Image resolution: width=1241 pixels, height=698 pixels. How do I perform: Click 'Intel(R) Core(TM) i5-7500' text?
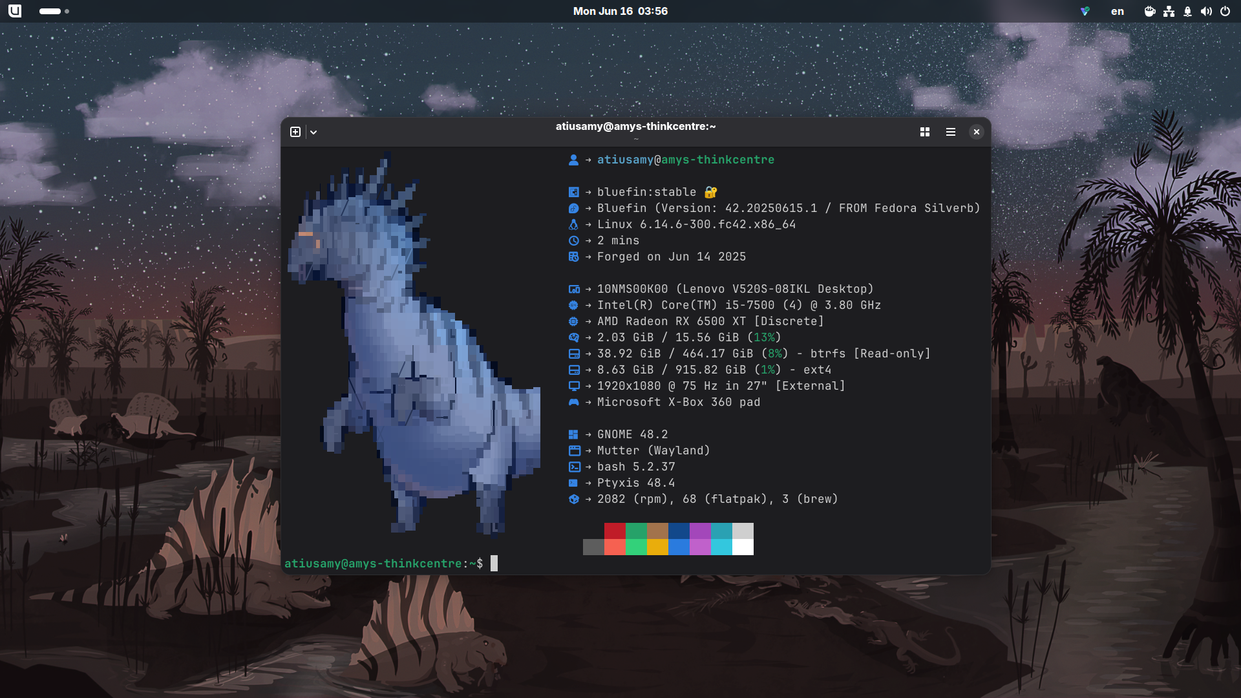(686, 305)
